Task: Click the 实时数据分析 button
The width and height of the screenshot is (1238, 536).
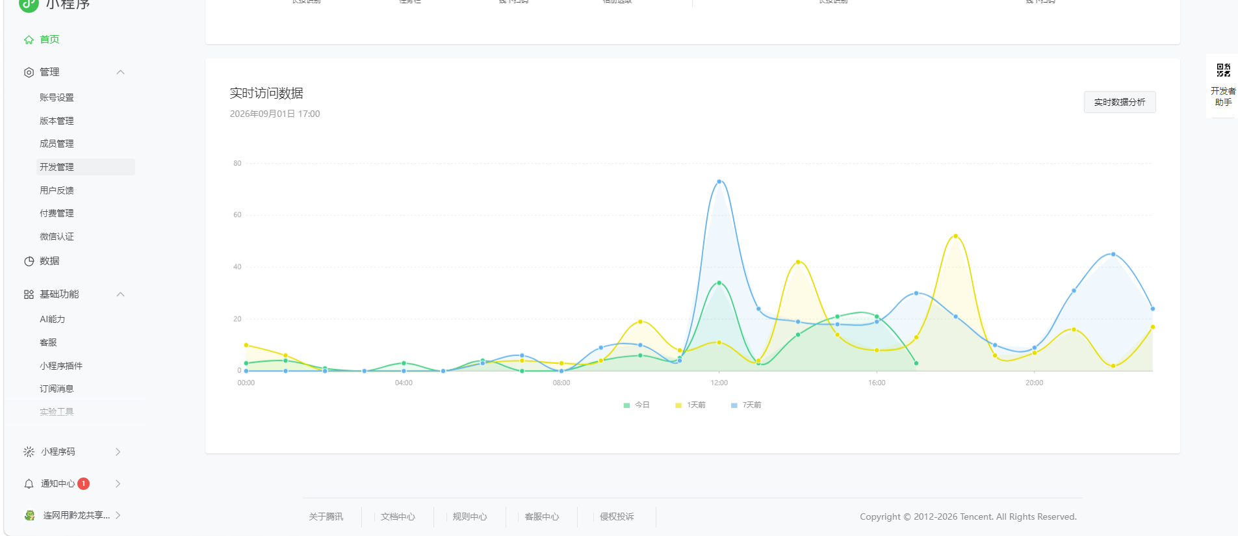Action: 1120,102
